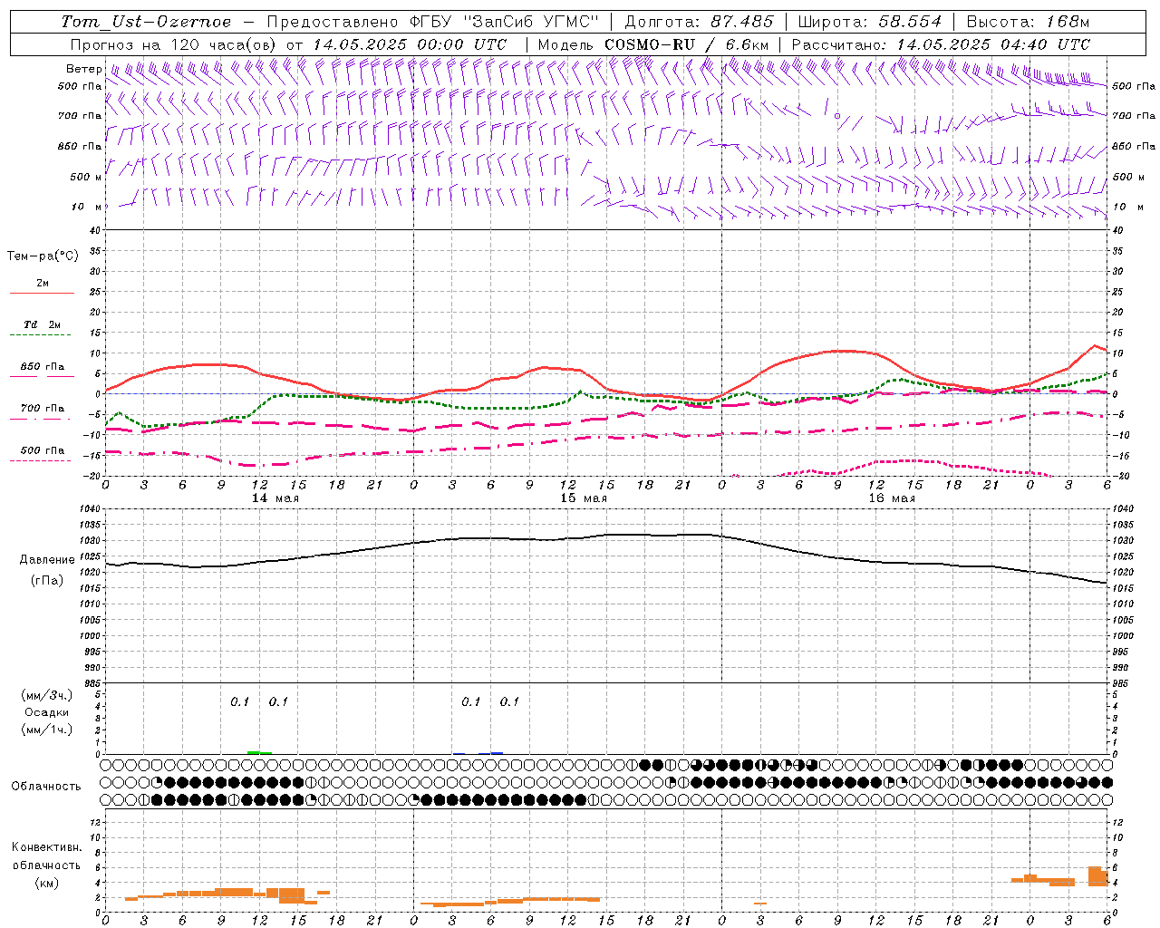1160x928 pixels.
Task: Click left pressure axis value 1040
Action: [91, 509]
